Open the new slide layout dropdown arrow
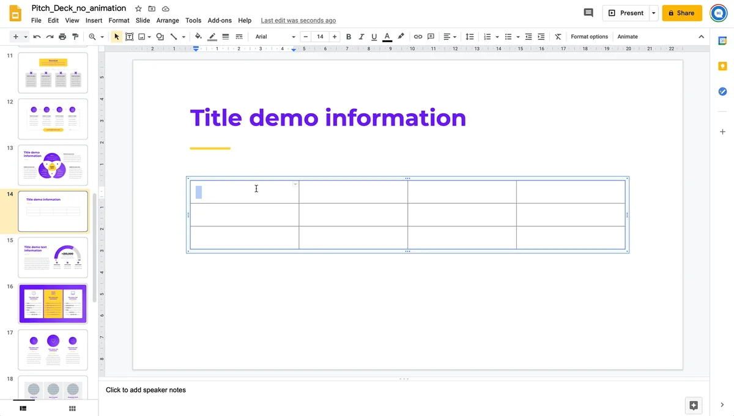 (x=26, y=37)
